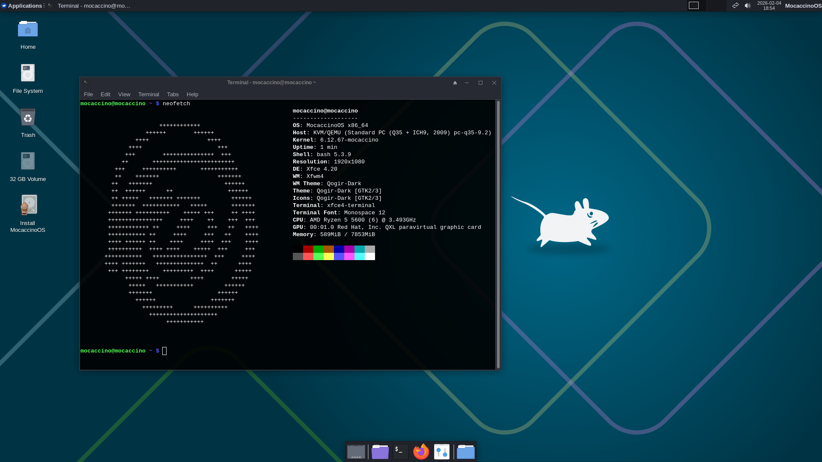Viewport: 822px width, 462px height.
Task: Launch the terminal emulator from the dock
Action: tap(401, 452)
